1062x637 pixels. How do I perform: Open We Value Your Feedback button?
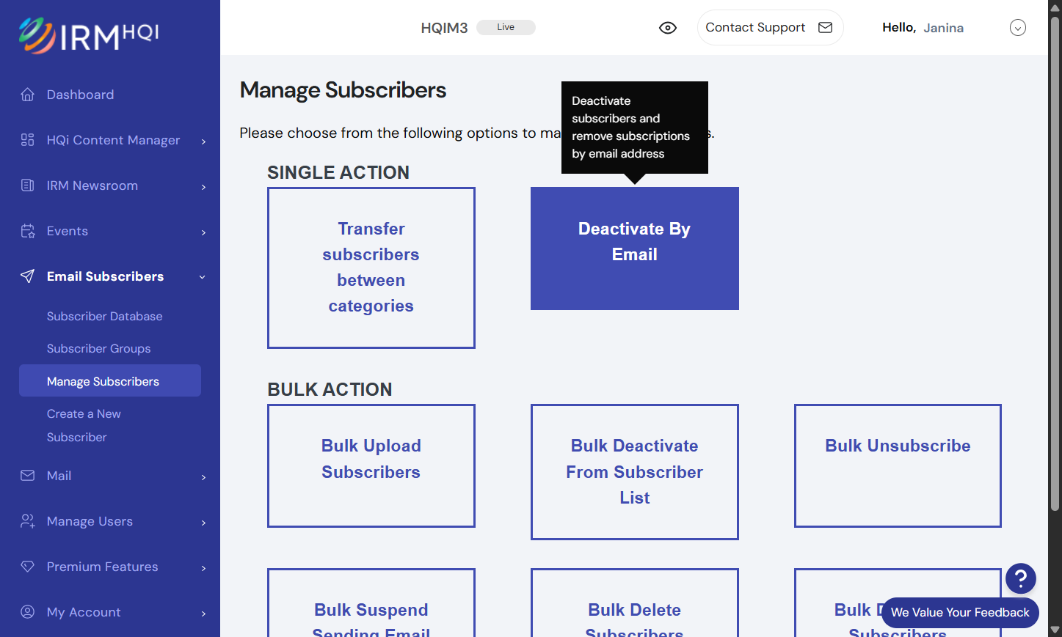coord(960,613)
